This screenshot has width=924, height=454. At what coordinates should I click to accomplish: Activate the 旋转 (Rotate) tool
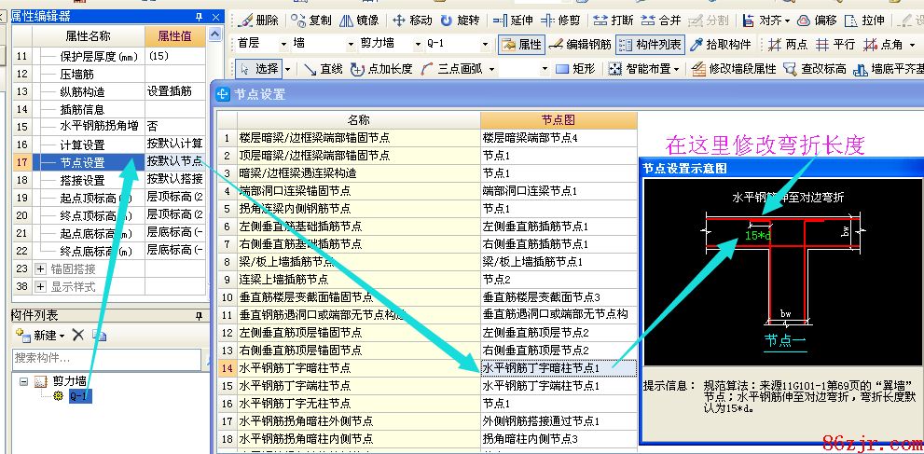coord(461,20)
